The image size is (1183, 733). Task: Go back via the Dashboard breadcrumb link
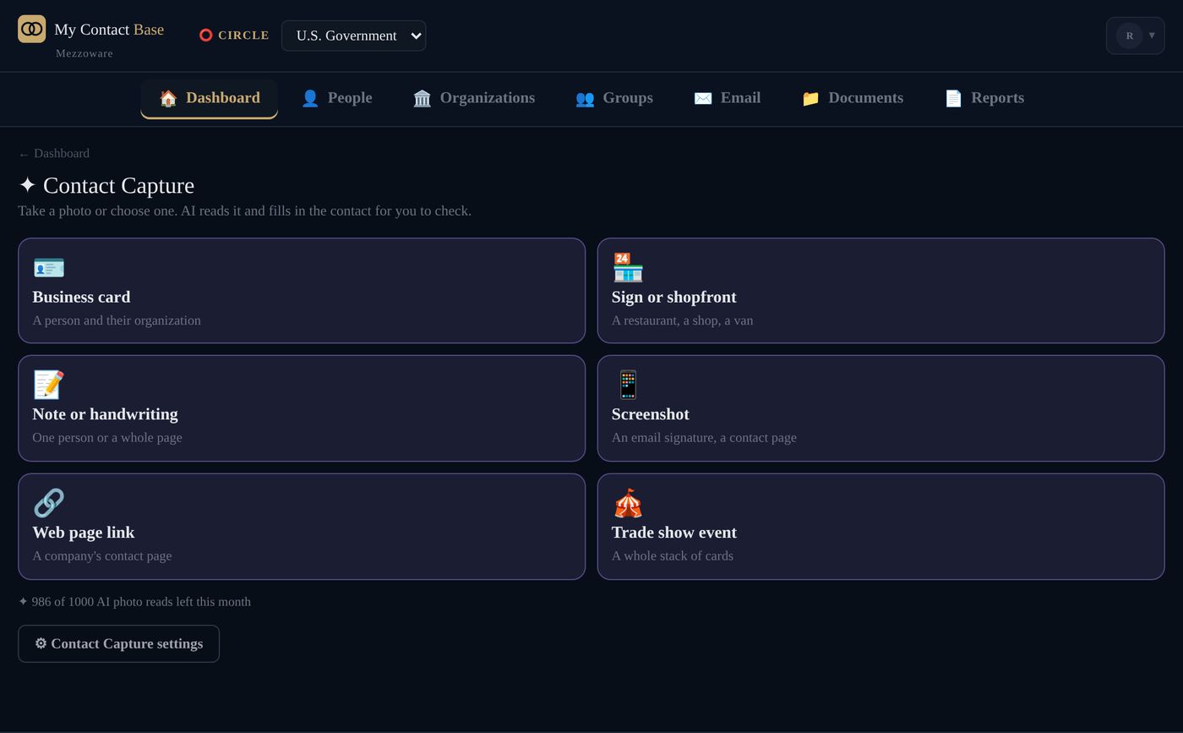pos(54,153)
